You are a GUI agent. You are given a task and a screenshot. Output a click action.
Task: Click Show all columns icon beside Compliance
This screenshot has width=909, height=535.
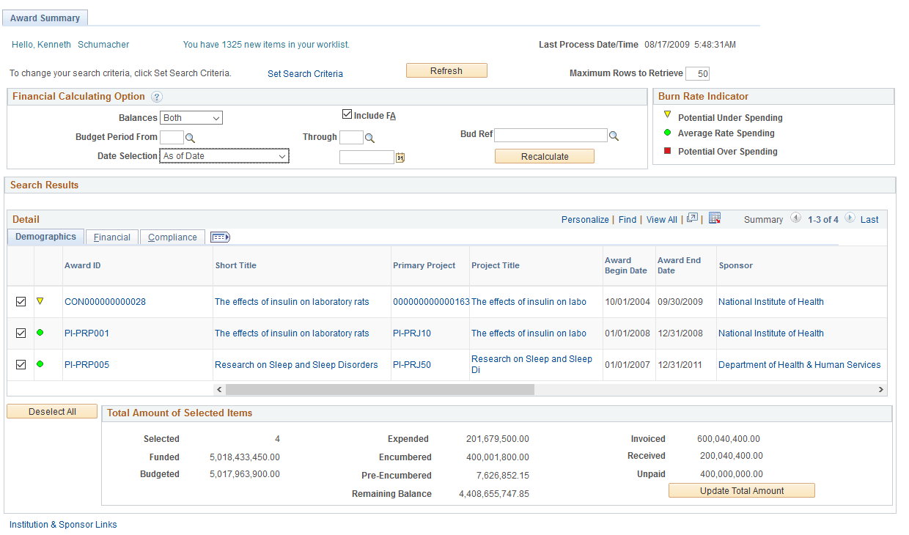pos(220,237)
